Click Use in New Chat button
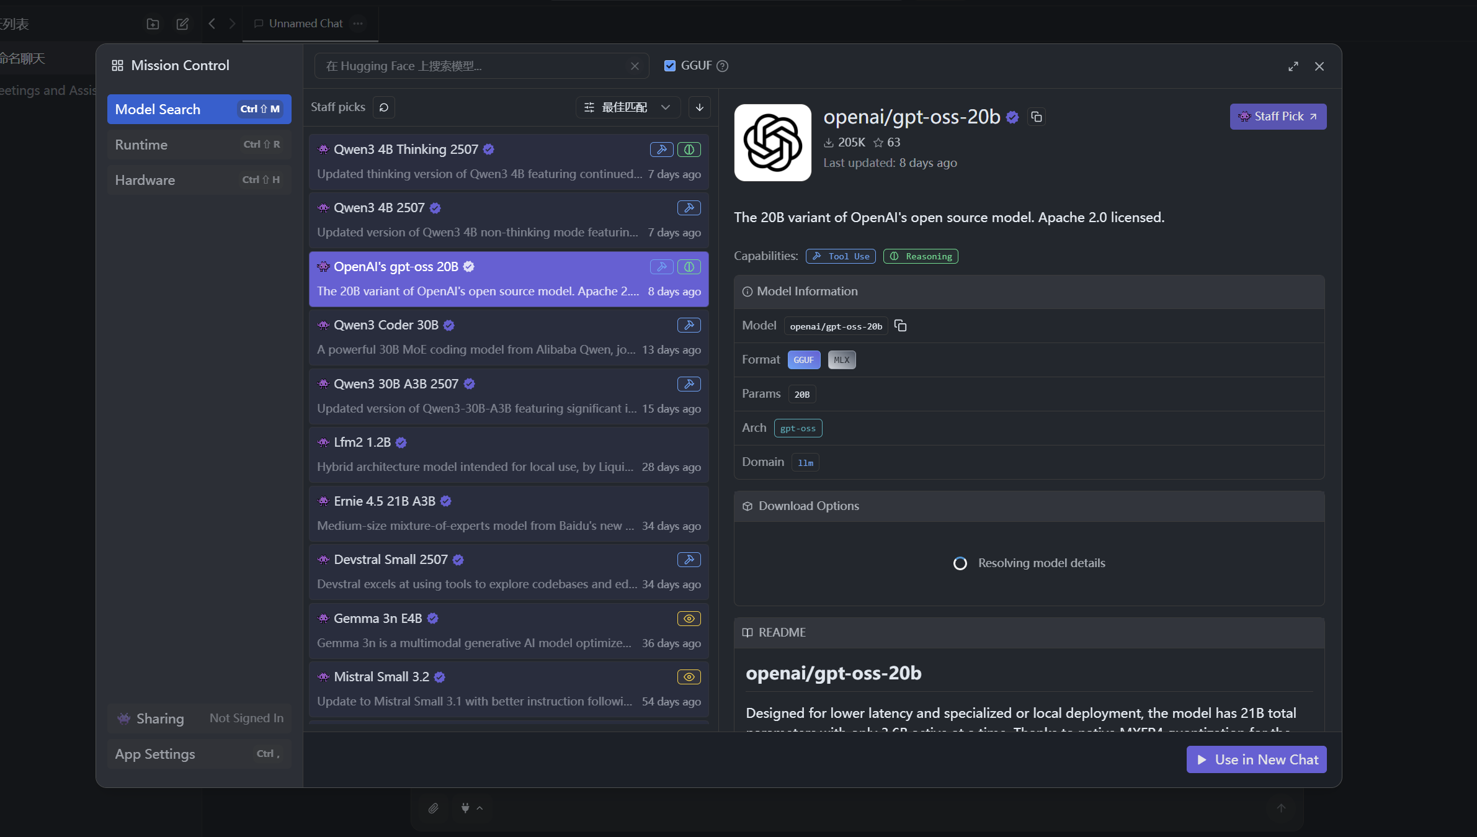 click(1256, 759)
